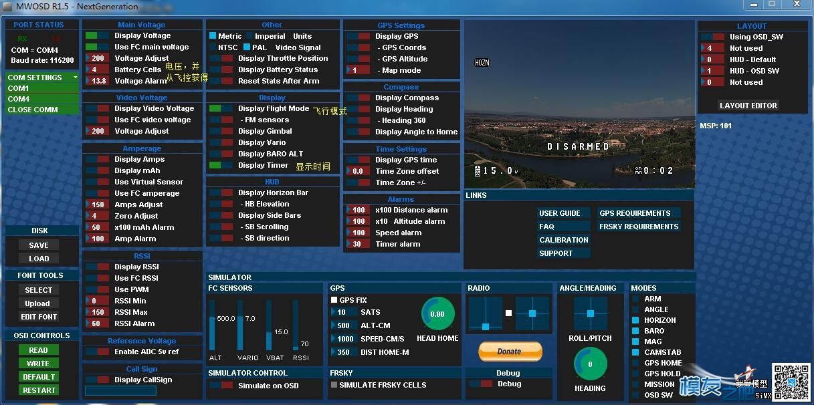Viewport: 814px width, 405px height.
Task: Click the VBAT sensor slider
Action: coord(270,325)
